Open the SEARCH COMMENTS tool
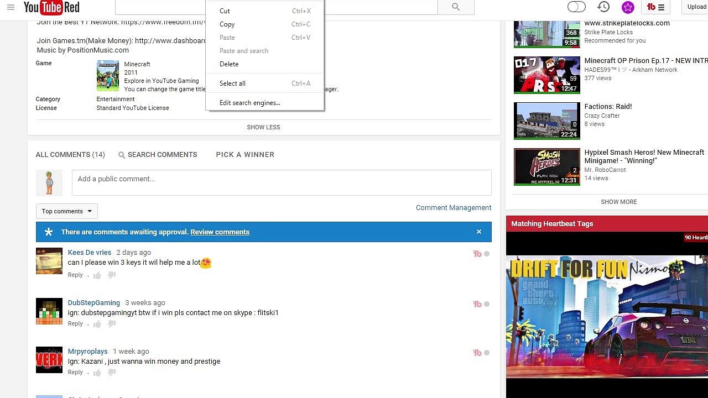 (x=162, y=155)
